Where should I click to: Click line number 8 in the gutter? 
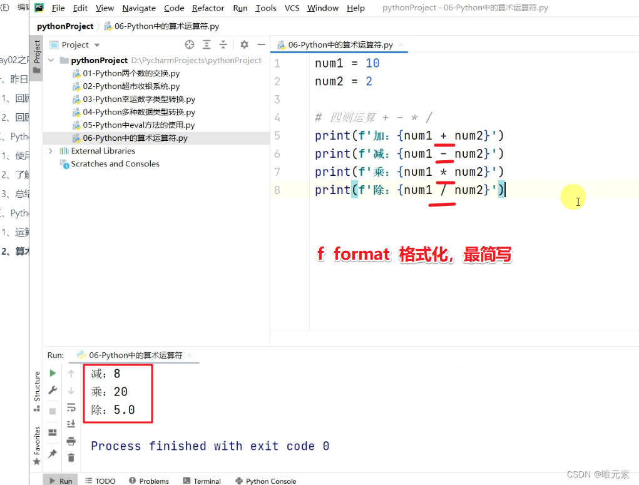277,190
